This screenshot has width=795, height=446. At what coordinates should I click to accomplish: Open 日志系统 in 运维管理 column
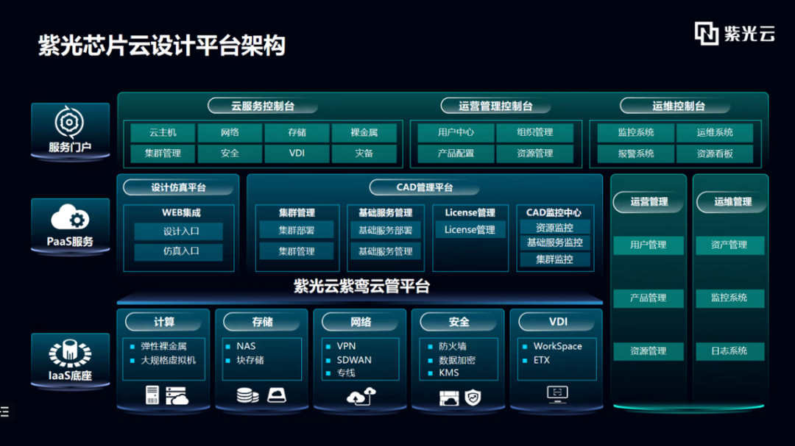point(729,351)
